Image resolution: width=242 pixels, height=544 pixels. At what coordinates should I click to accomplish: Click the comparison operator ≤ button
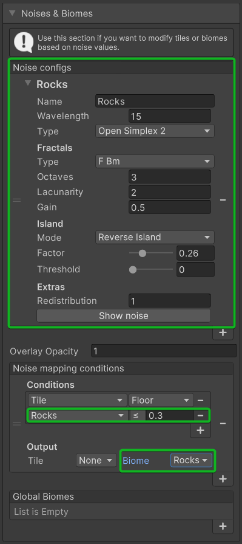click(136, 415)
